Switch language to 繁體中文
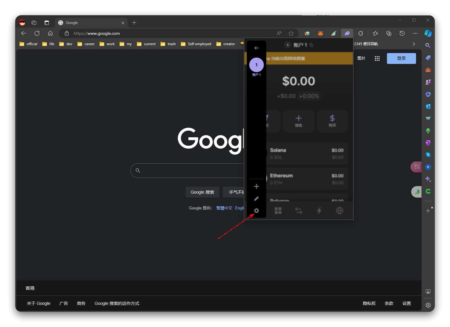The image size is (450, 327). [x=224, y=208]
